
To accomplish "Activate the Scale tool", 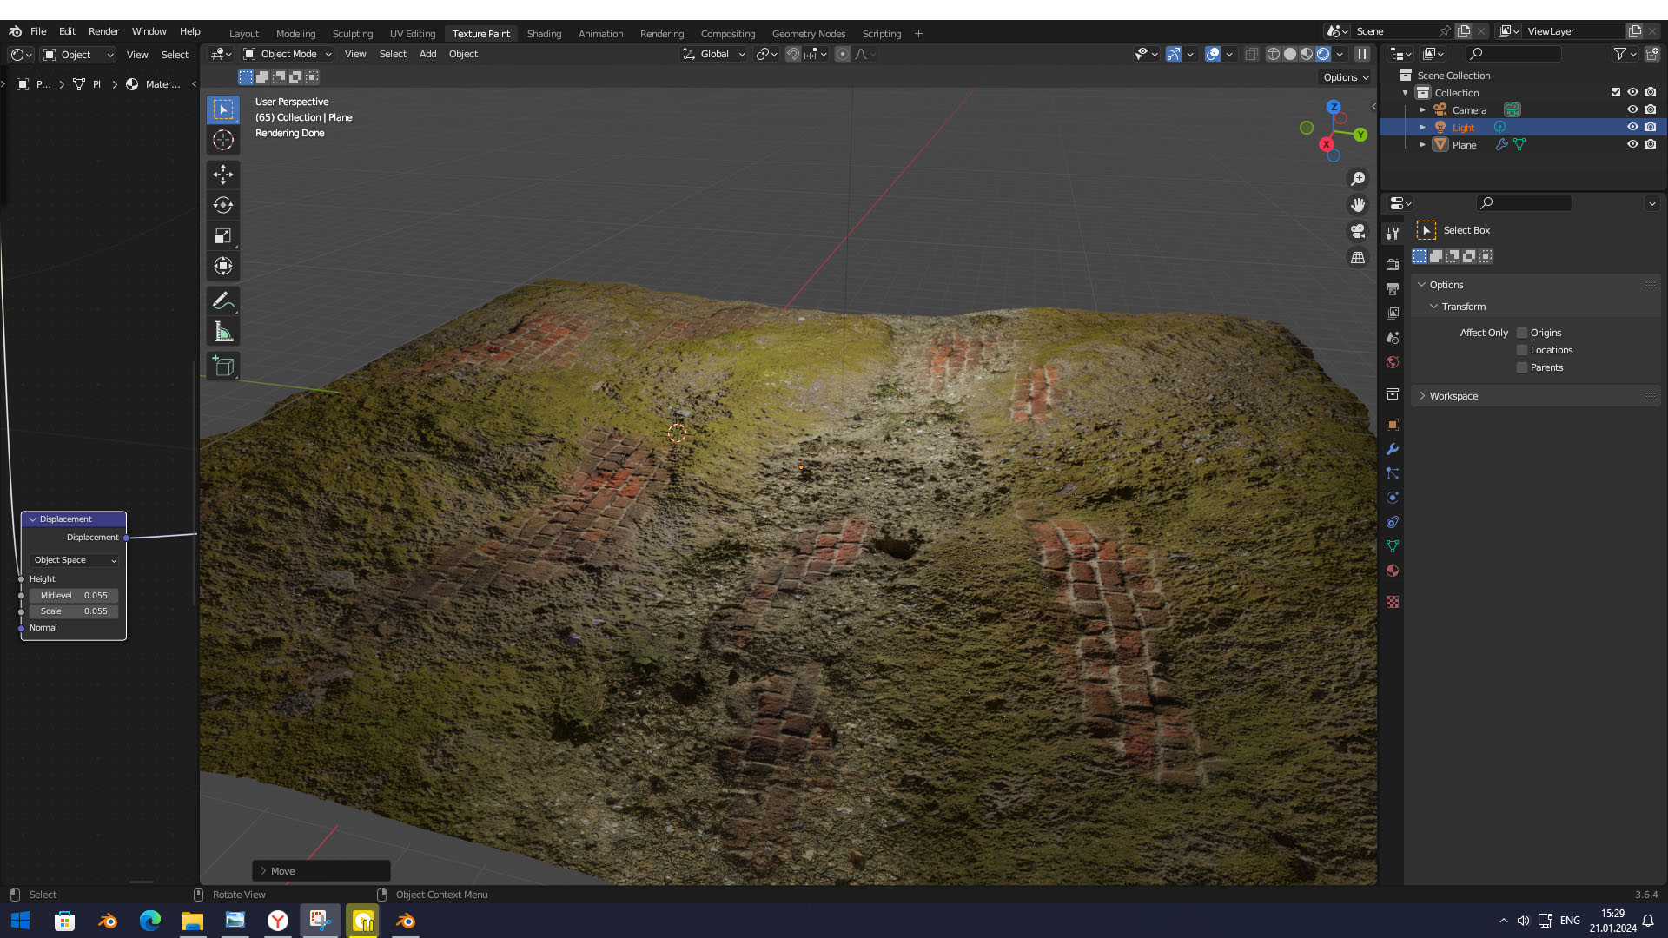I will [x=223, y=235].
